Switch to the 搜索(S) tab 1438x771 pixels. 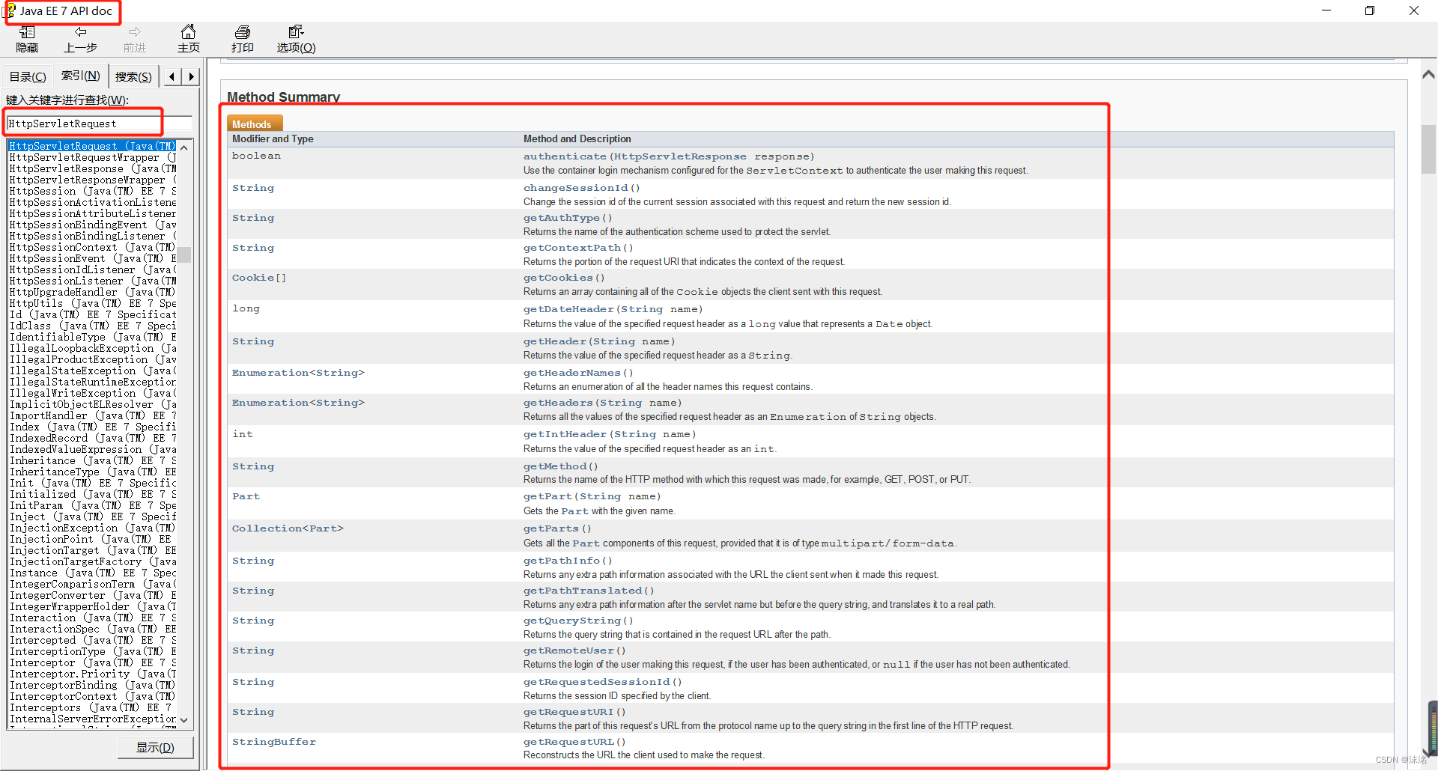(x=133, y=76)
